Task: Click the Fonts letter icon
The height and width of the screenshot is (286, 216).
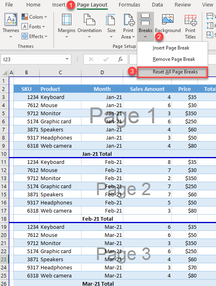Action: (25, 27)
